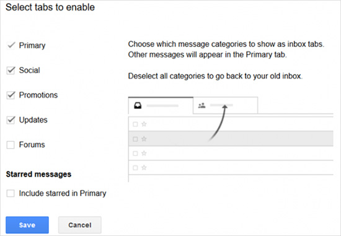The image size is (341, 236).
Task: Tick Include starred in Primary checkbox
Action: tap(11, 193)
